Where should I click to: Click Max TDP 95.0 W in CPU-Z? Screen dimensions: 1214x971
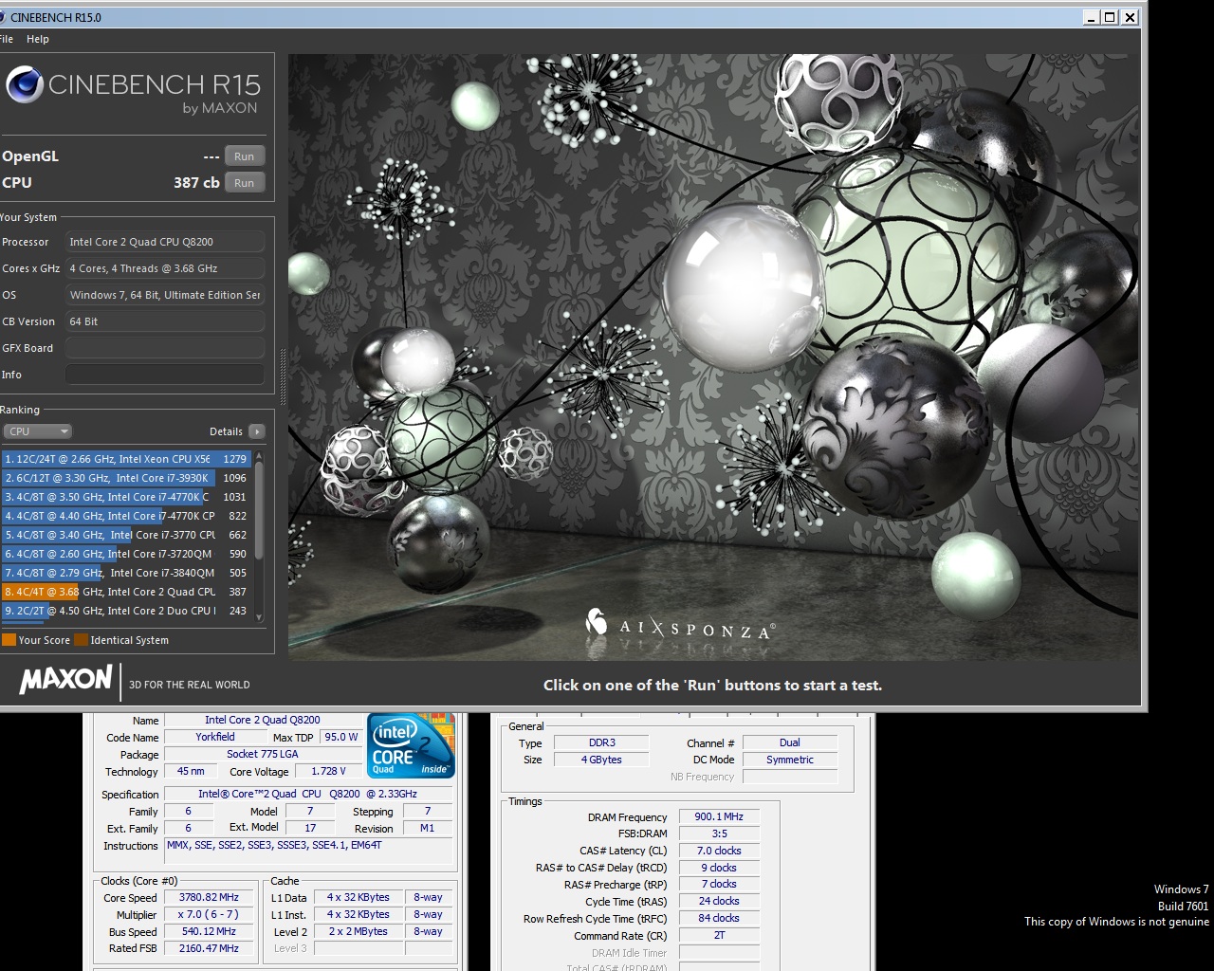pos(340,737)
